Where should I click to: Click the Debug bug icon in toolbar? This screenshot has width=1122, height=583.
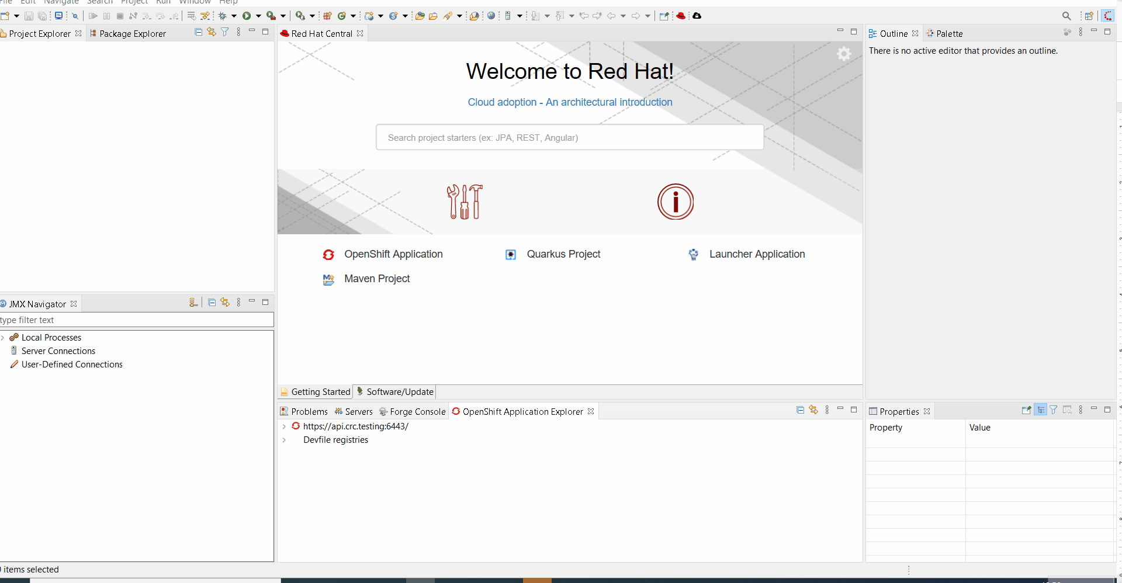[223, 16]
